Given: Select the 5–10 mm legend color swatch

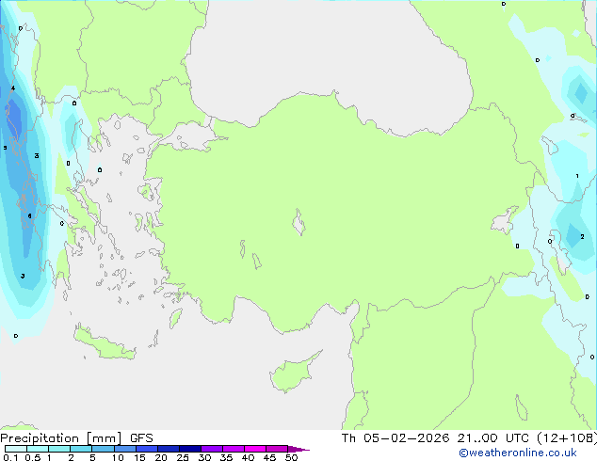Looking at the screenshot, I should (x=103, y=449).
